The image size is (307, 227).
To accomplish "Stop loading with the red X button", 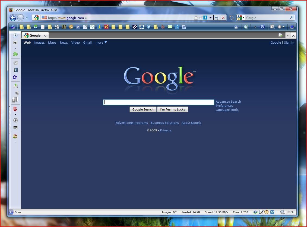I will coord(223,18).
